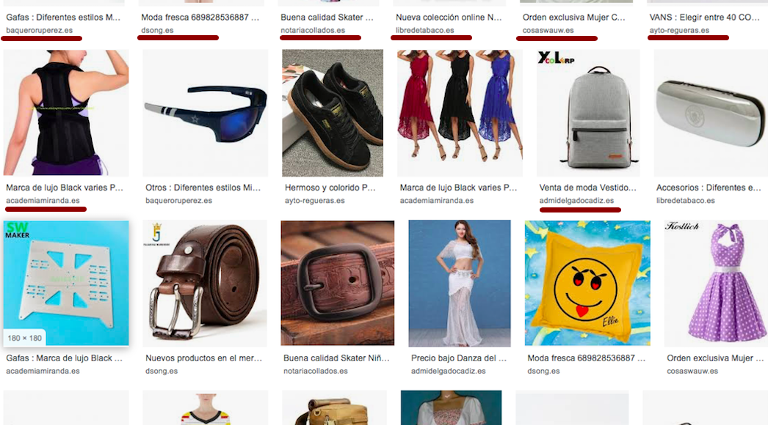Screen dimensions: 768x425
Task: Open the 'Hermoso y colorido P...' title
Action: tap(330, 188)
